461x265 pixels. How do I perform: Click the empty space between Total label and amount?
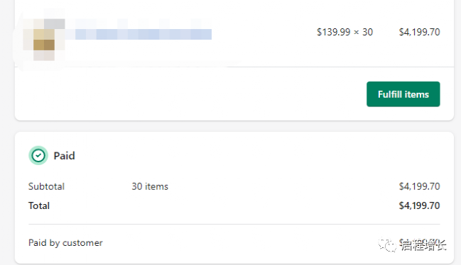(x=224, y=205)
